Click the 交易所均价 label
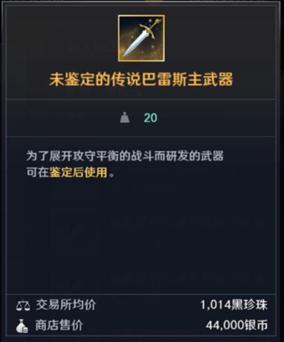 tap(66, 305)
